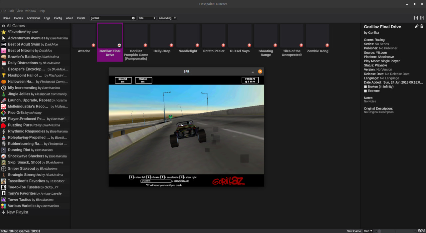The width and height of the screenshot is (426, 233).
Task: Select Gorillaz Pumpkin Game thumbnail
Action: click(136, 36)
